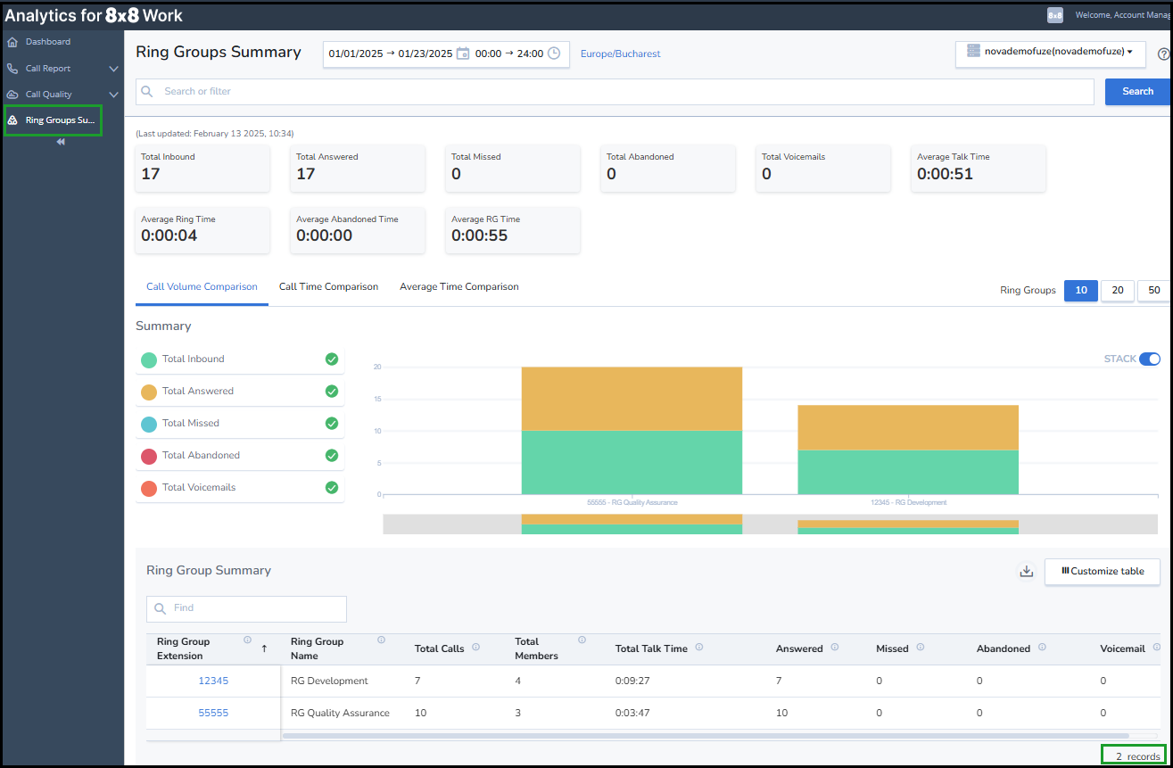Click the Call Report phone icon
The height and width of the screenshot is (768, 1173).
pos(12,69)
